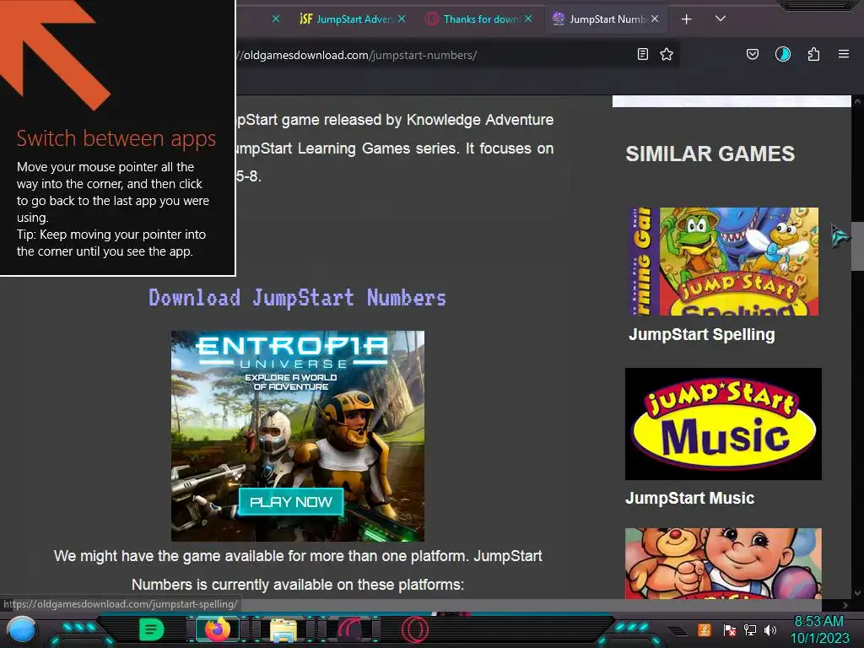Click scrollbar down arrow at bottom
The image size is (864, 648).
(x=857, y=593)
